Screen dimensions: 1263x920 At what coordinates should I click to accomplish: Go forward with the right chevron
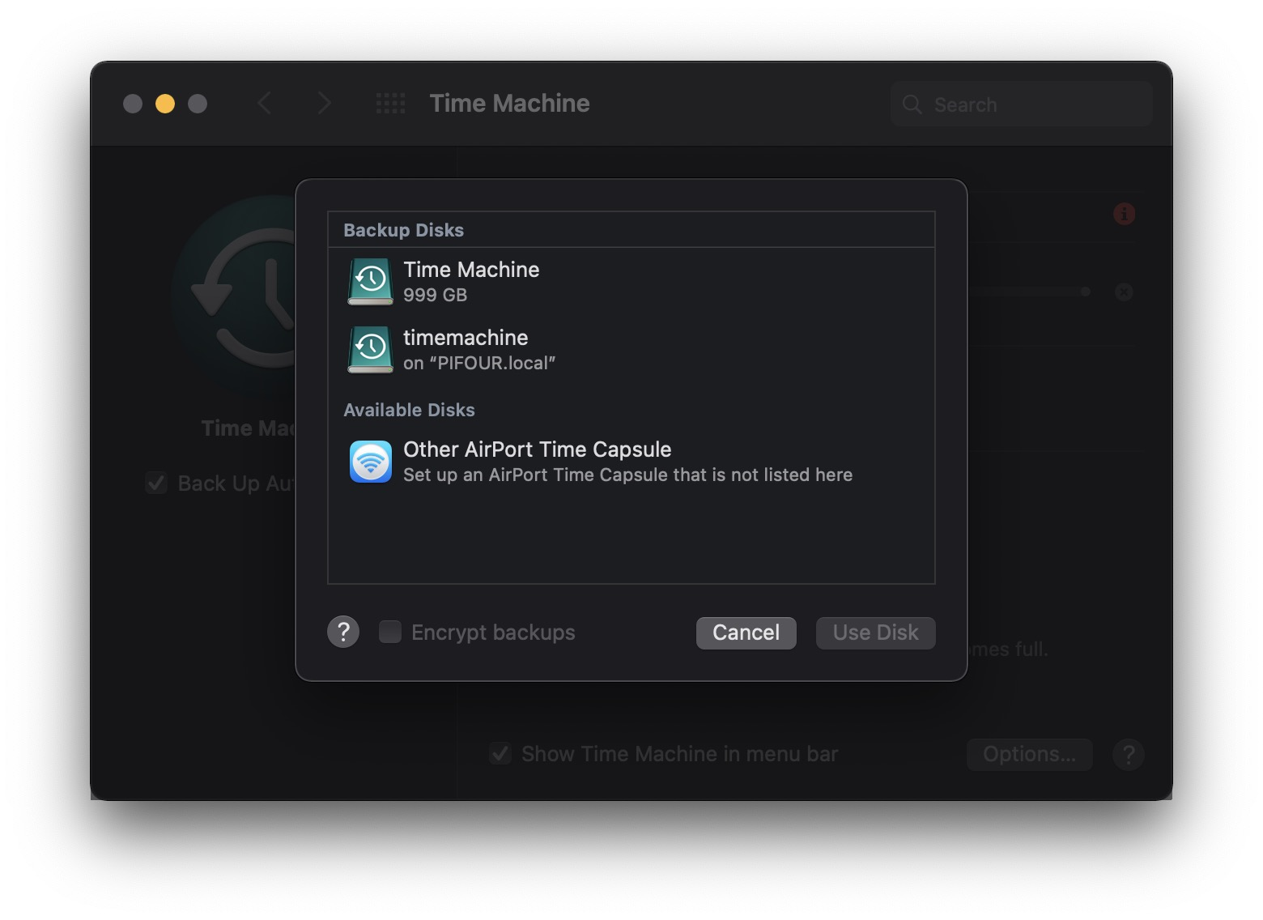(x=324, y=104)
